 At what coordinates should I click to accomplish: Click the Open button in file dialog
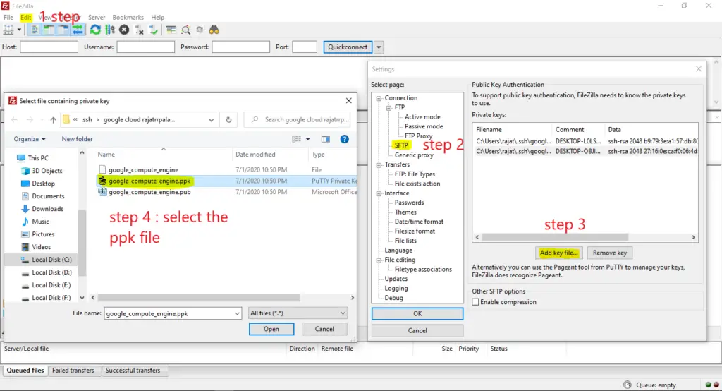coord(271,329)
